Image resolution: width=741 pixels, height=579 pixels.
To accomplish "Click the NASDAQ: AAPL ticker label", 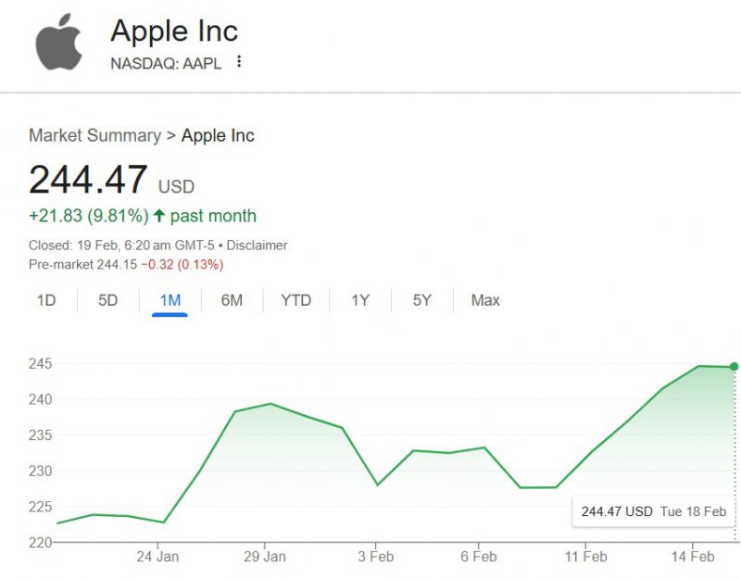I will pos(168,61).
